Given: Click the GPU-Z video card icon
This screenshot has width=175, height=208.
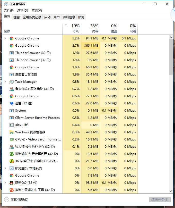Looking at the screenshot, I should point(12,139).
